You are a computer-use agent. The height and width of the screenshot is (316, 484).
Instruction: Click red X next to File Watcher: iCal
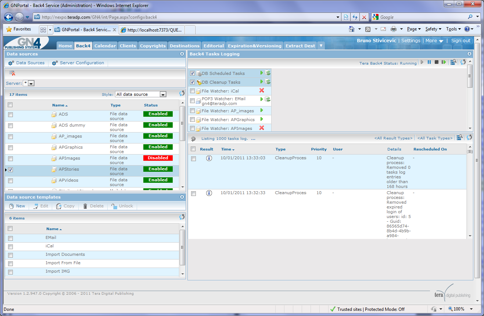pyautogui.click(x=262, y=91)
